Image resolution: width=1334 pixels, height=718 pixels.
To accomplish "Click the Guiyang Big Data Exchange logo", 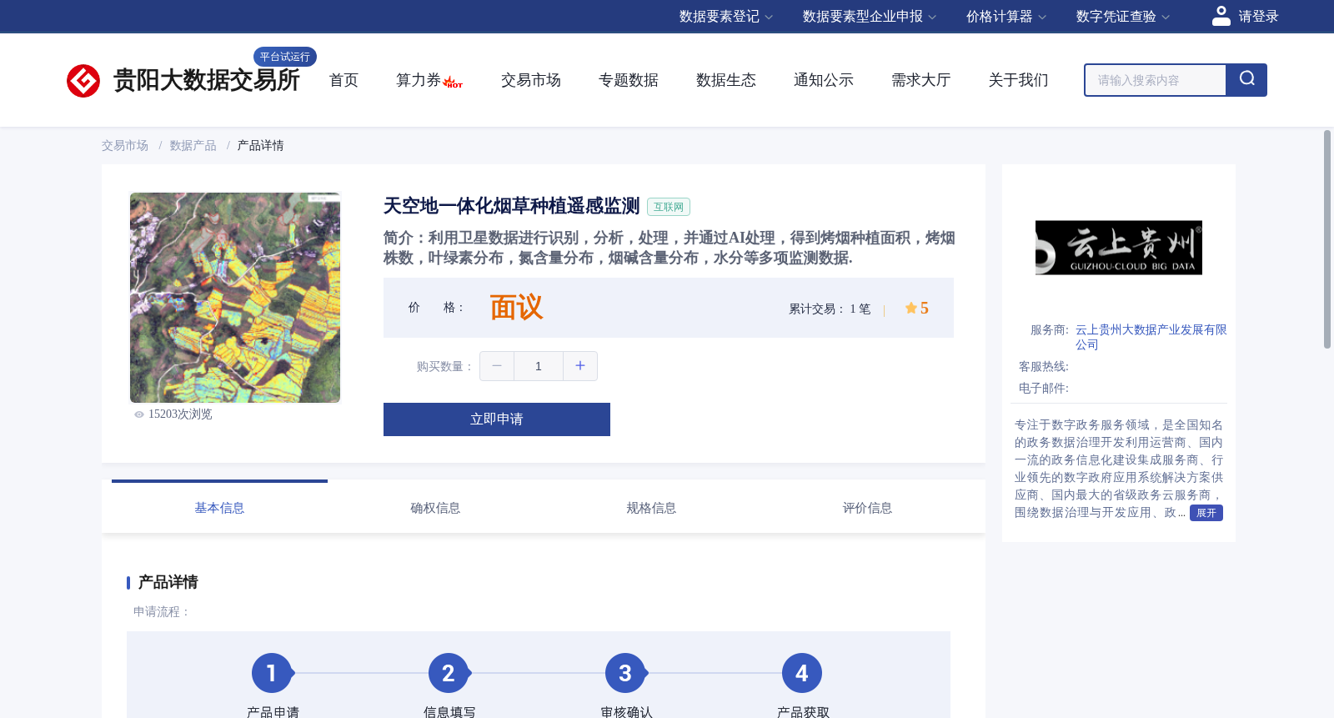I will point(183,80).
